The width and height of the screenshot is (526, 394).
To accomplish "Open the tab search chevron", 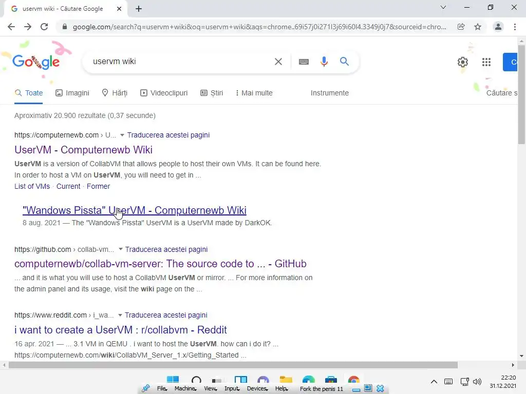I will (x=443, y=7).
